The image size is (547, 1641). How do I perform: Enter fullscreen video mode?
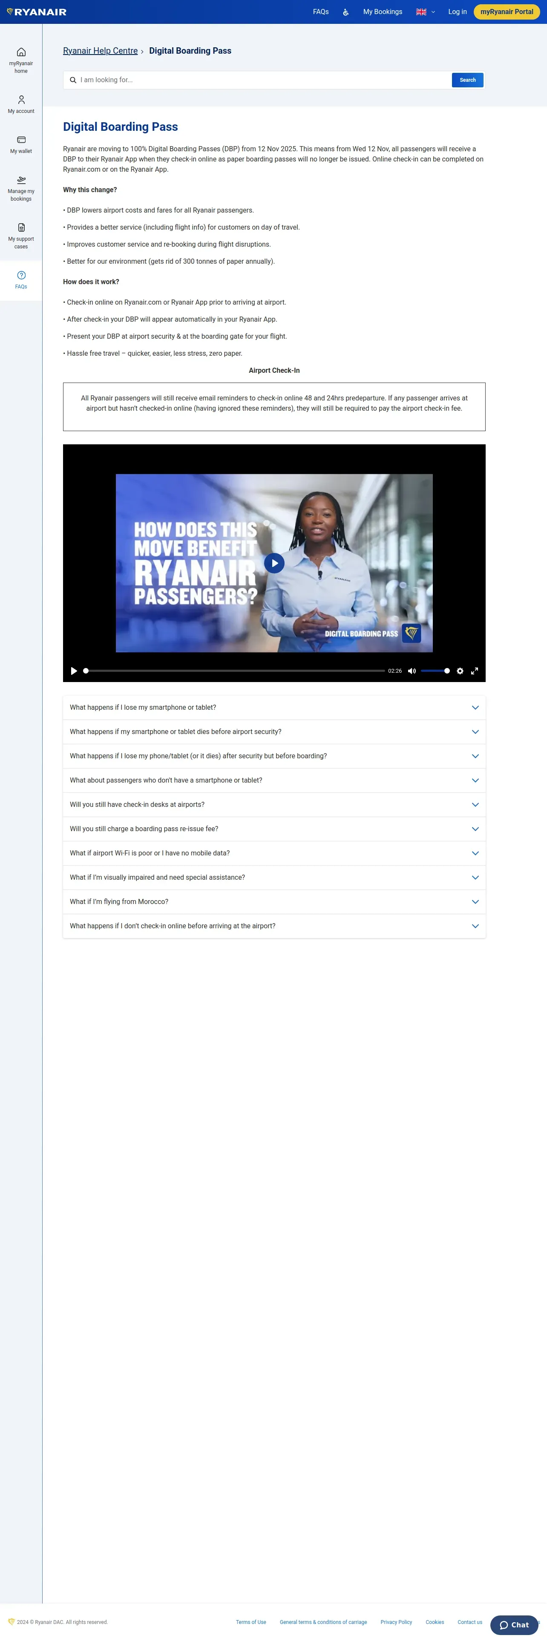pos(475,671)
